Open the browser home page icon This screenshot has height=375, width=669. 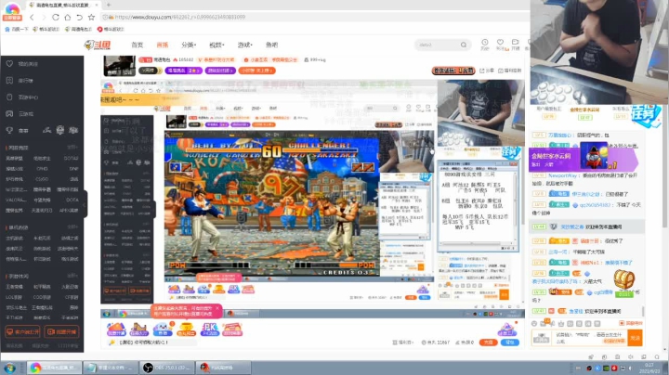pos(68,18)
